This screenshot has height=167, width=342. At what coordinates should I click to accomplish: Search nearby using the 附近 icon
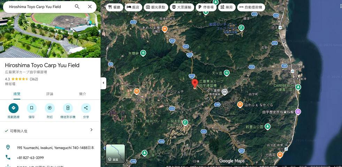(x=50, y=108)
